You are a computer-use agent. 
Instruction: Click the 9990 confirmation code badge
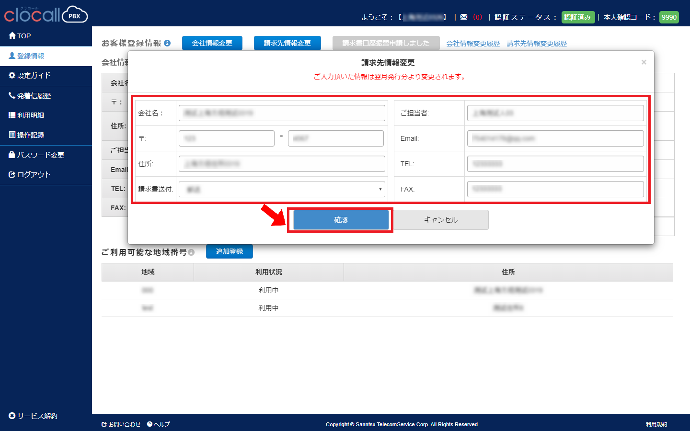coord(669,17)
